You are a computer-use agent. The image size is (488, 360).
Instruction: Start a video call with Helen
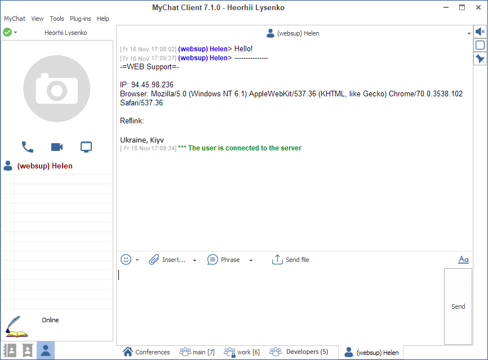pyautogui.click(x=57, y=147)
